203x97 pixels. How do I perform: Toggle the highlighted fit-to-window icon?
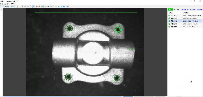33,7
